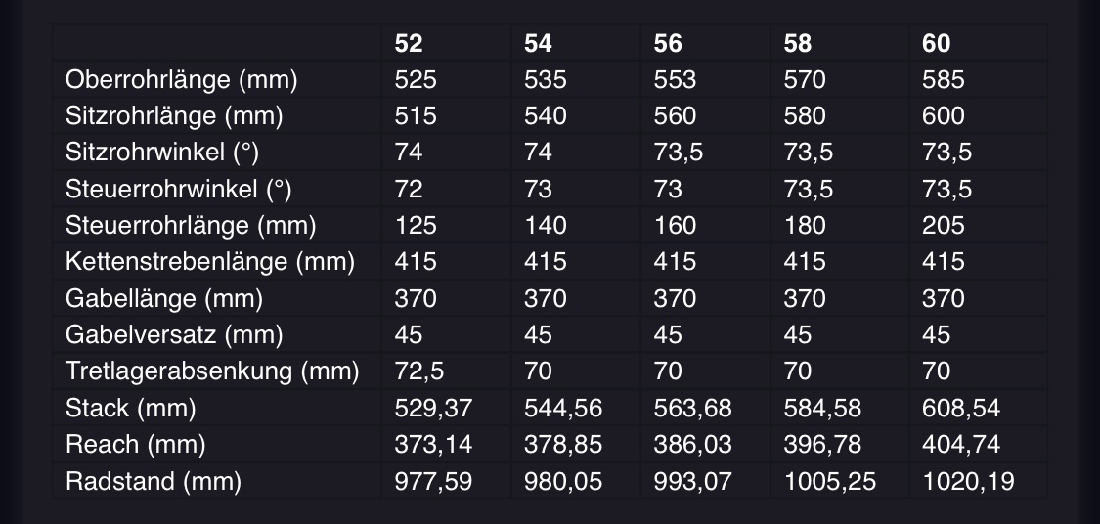Click the Stack (mm) row label
The height and width of the screenshot is (524, 1100).
coord(130,409)
